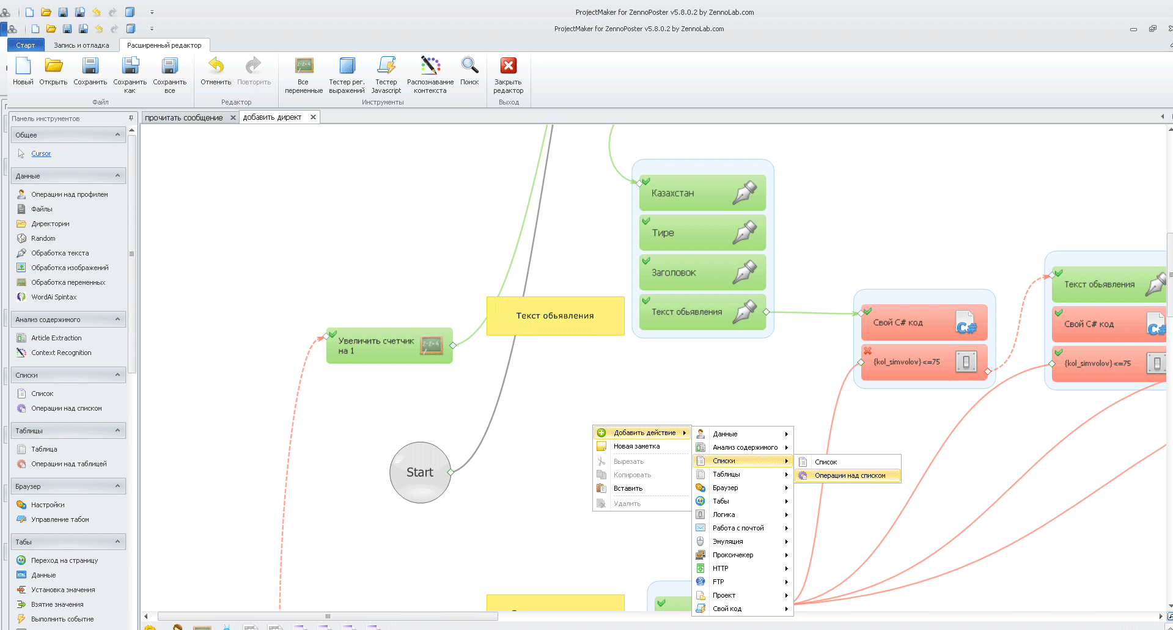Collapse the Табы toolbox section

coord(117,541)
